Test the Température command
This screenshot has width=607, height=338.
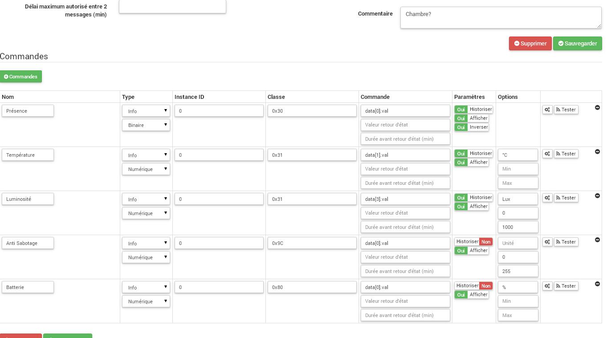(x=566, y=154)
